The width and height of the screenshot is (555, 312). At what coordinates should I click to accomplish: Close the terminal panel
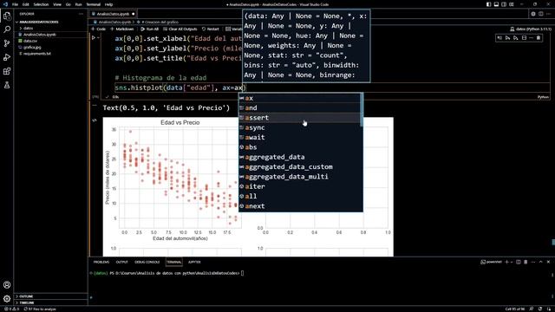(x=548, y=262)
